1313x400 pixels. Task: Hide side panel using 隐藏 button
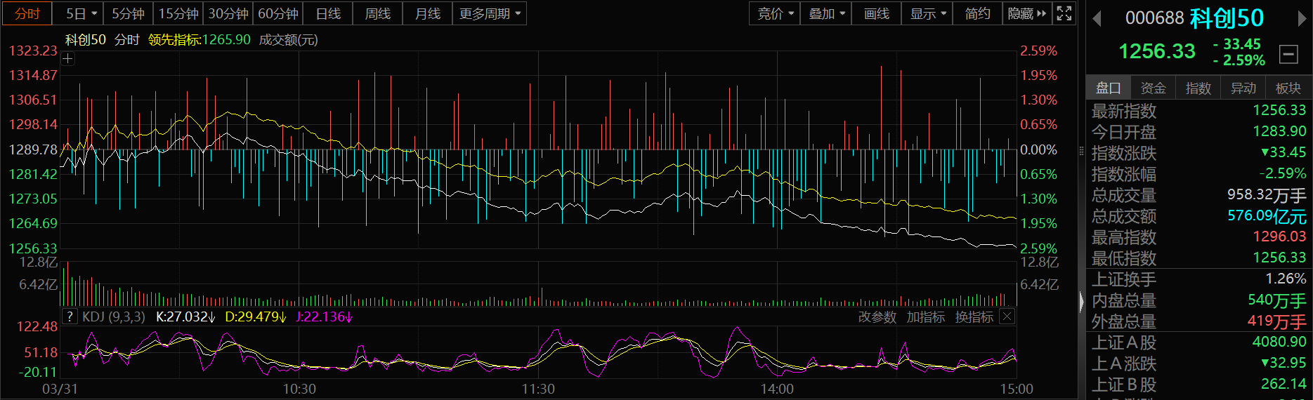click(x=1026, y=13)
